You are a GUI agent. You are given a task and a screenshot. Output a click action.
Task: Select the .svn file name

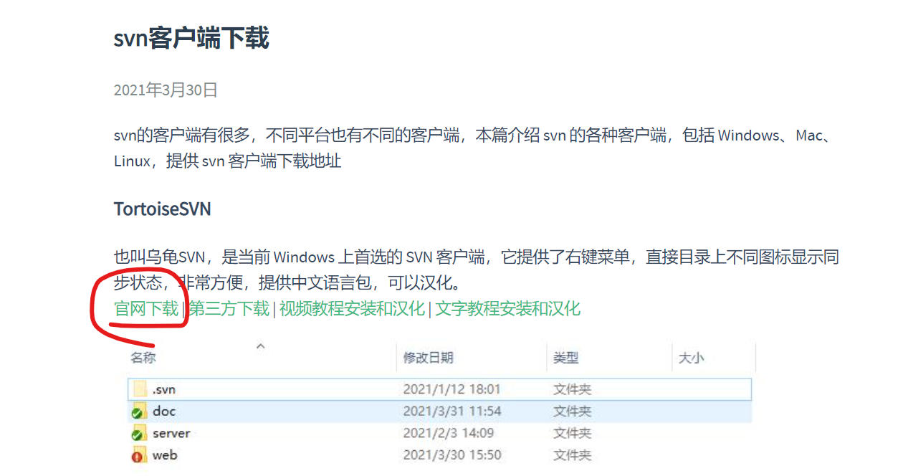pyautogui.click(x=164, y=389)
